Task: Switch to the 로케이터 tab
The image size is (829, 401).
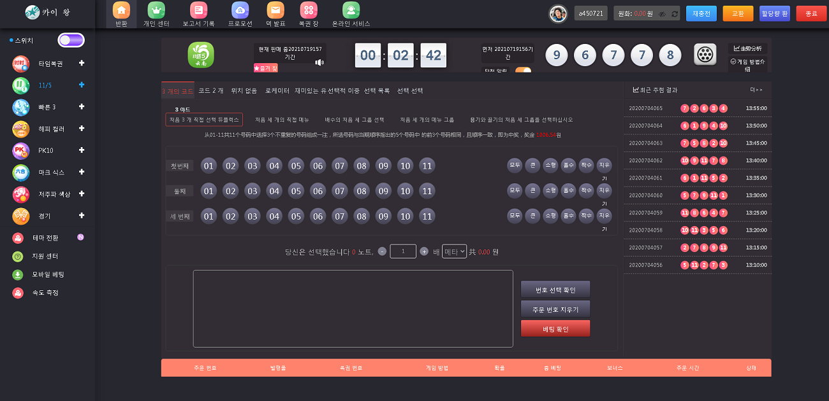Action: [277, 91]
